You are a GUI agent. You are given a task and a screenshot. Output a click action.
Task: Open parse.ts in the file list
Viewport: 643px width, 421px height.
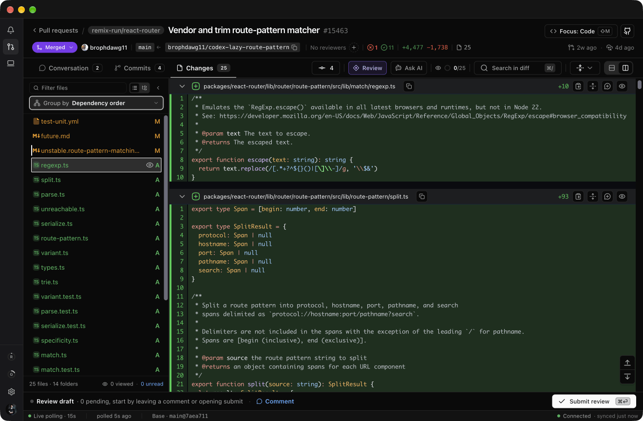tap(96, 195)
